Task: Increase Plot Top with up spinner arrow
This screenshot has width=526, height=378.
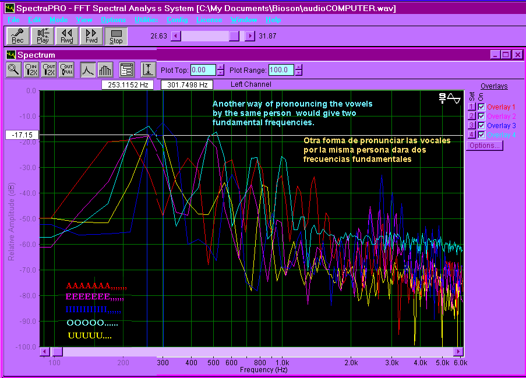Action: click(220, 67)
